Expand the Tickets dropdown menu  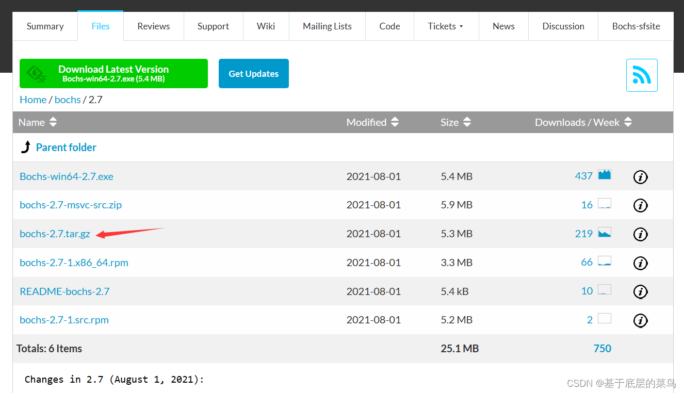click(446, 26)
